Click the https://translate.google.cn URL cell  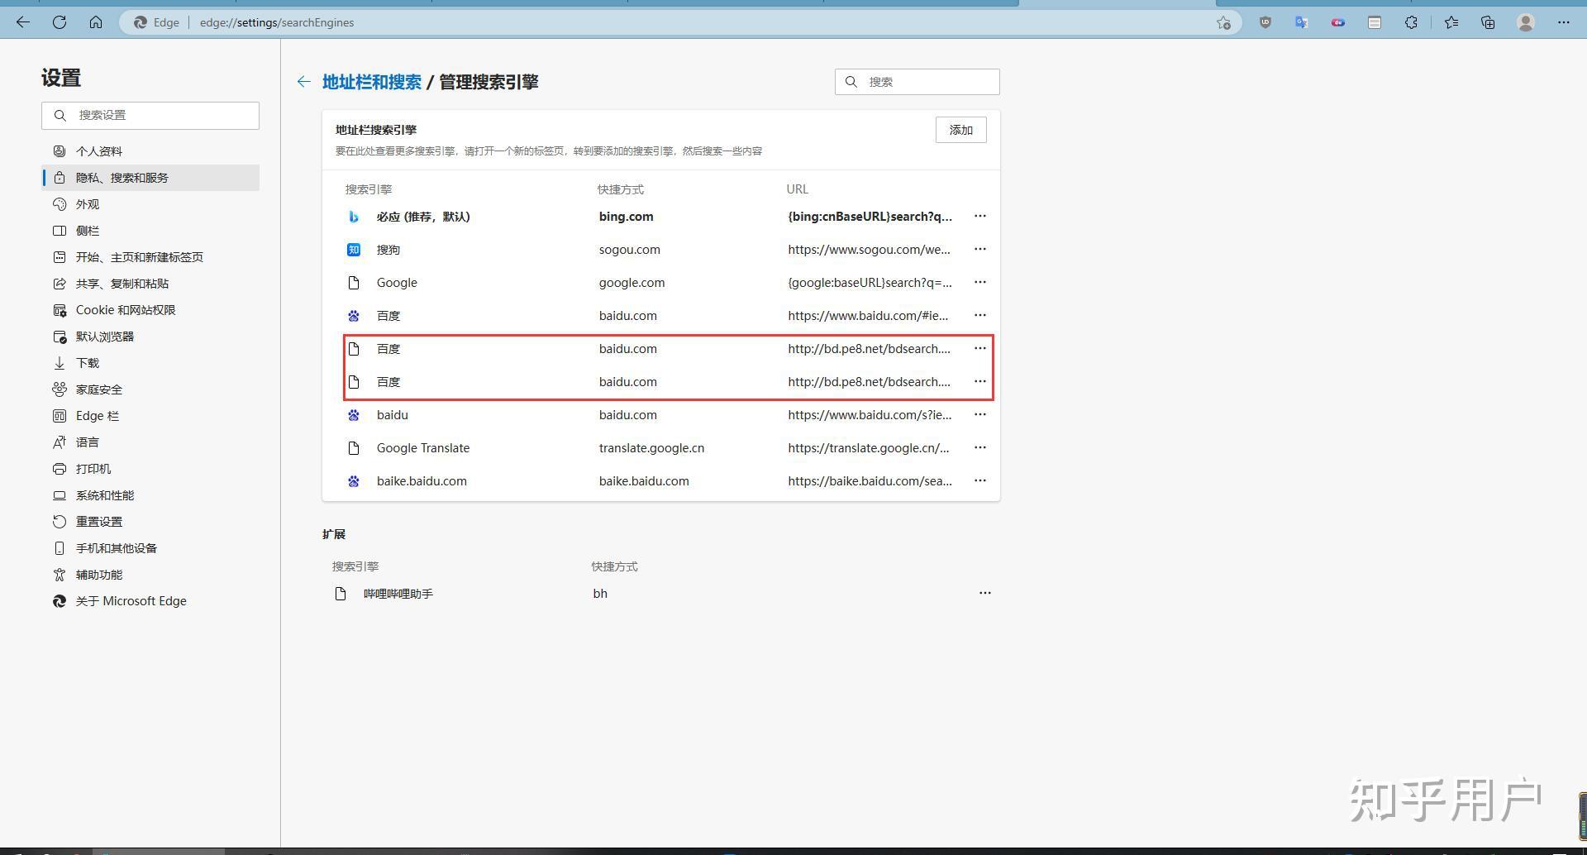point(869,448)
